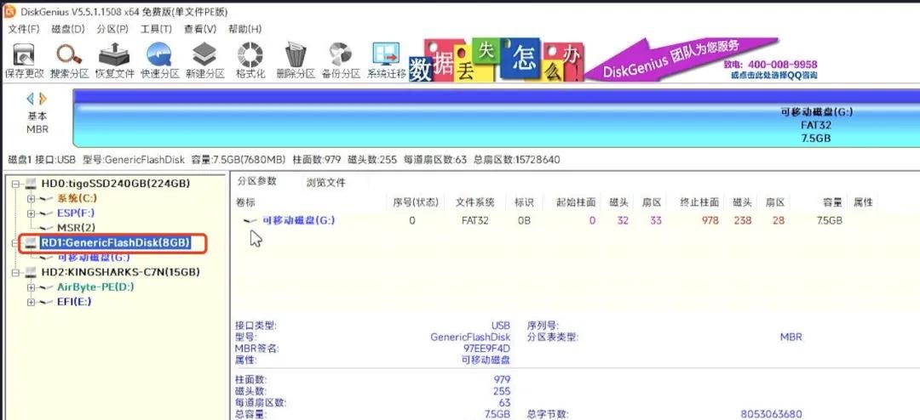This screenshot has width=920, height=420.
Task: Click the 终止柱面 column header
Action: [700, 202]
